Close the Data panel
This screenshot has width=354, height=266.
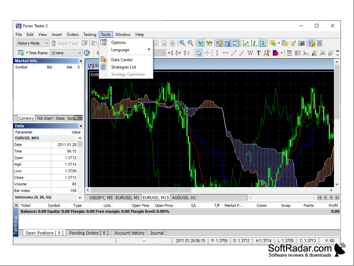click(x=80, y=126)
